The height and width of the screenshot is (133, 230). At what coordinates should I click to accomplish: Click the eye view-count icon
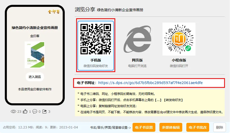13,112
